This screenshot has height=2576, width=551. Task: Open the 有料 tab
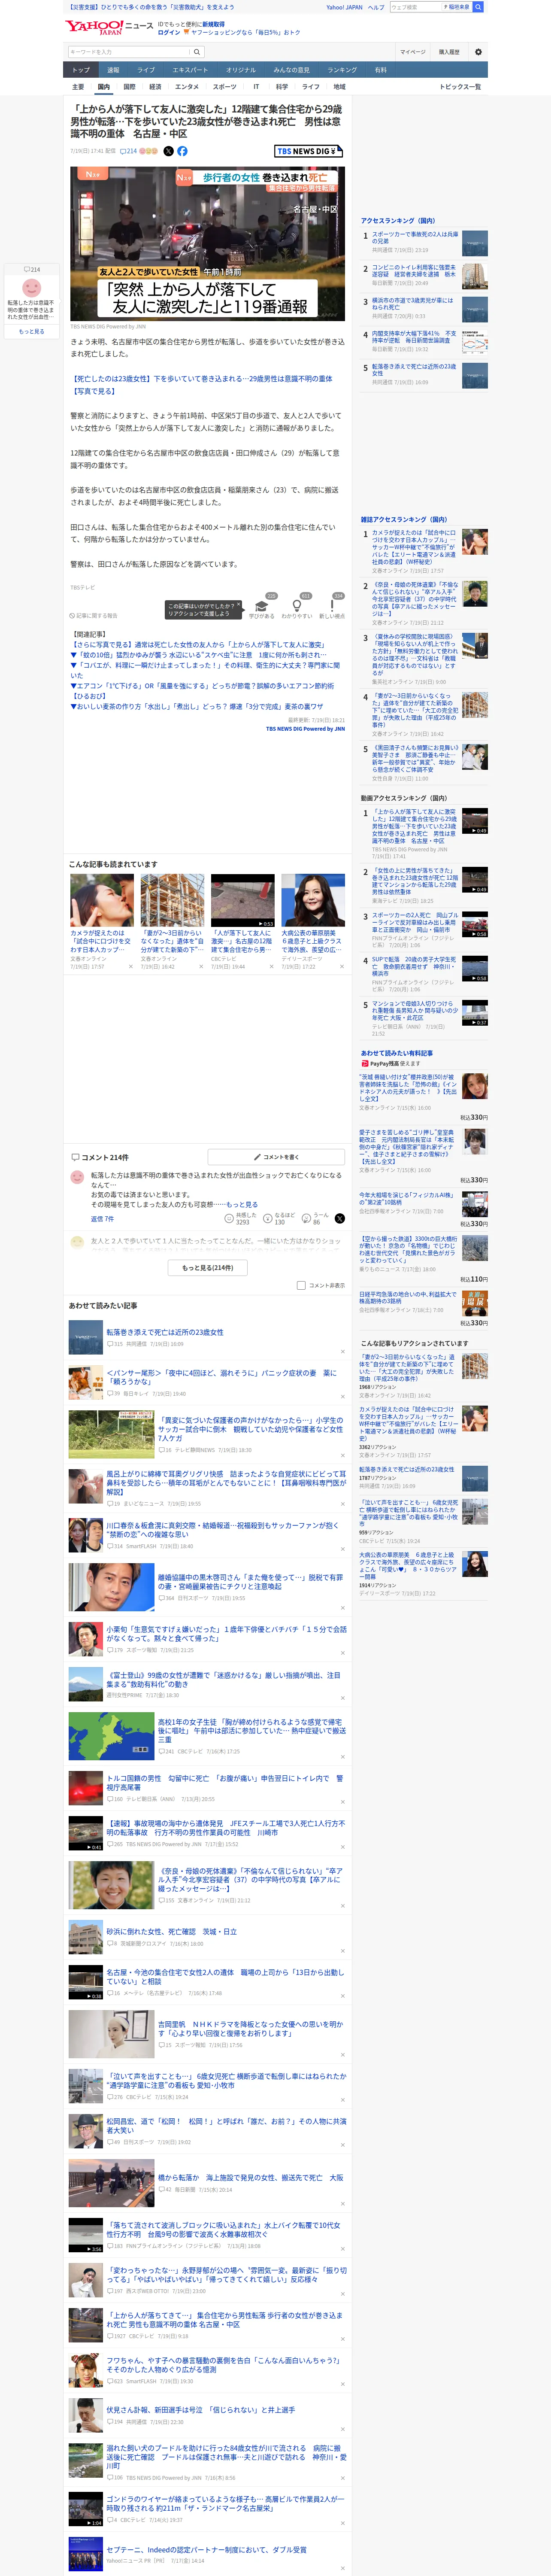(x=380, y=70)
